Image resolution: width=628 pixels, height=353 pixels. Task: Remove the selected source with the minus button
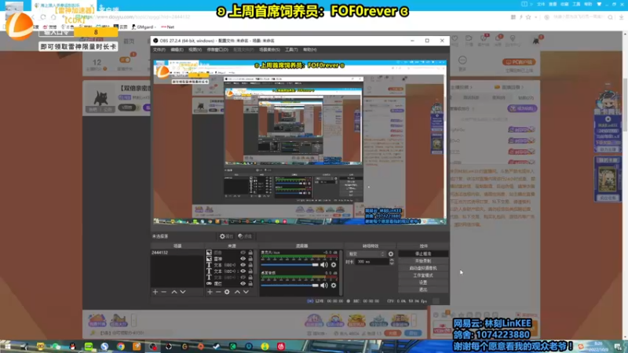(x=218, y=292)
